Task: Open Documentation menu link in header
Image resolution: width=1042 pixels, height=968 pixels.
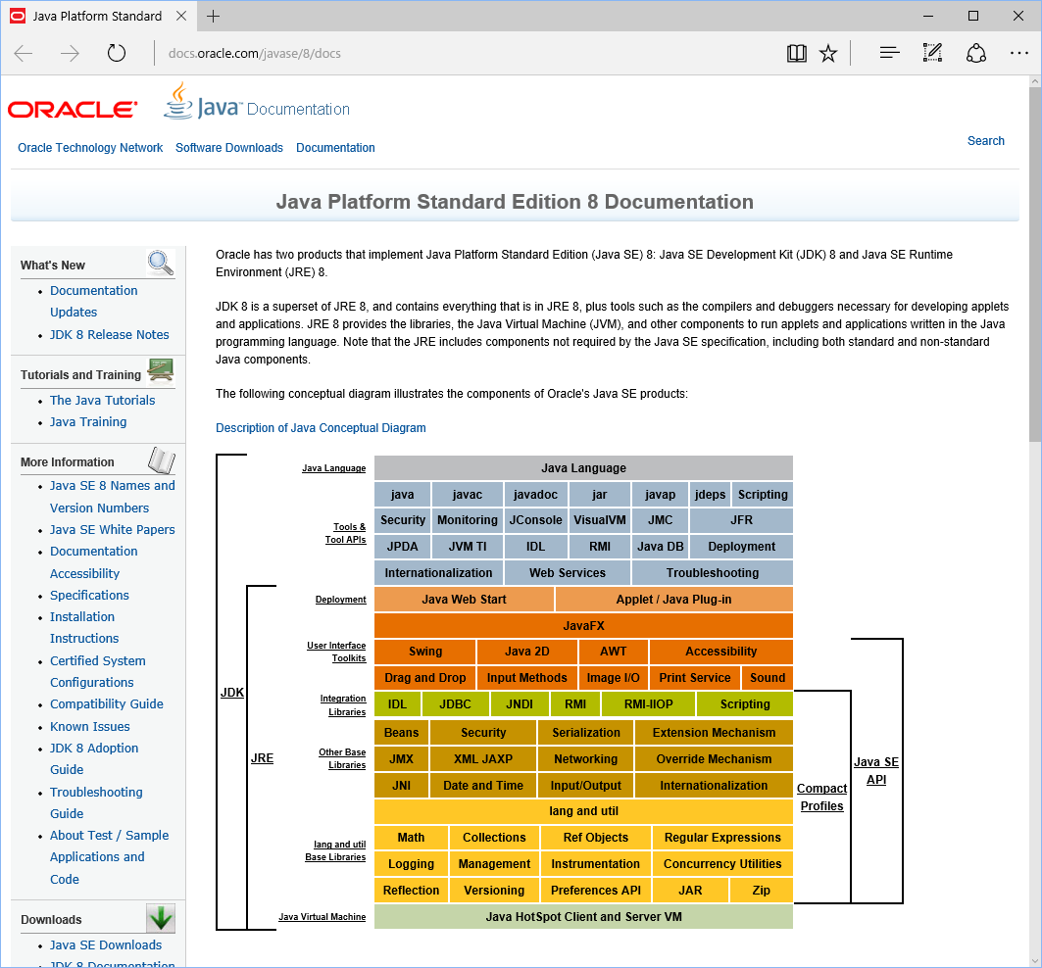Action: click(x=335, y=148)
